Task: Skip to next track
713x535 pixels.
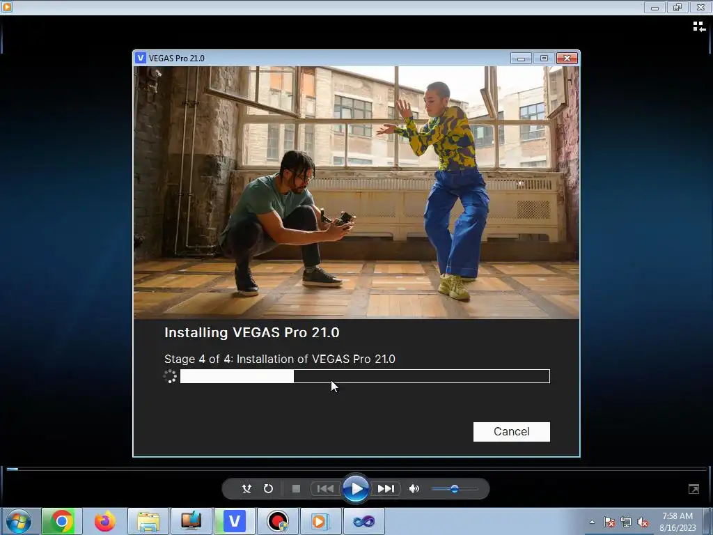Action: click(386, 488)
